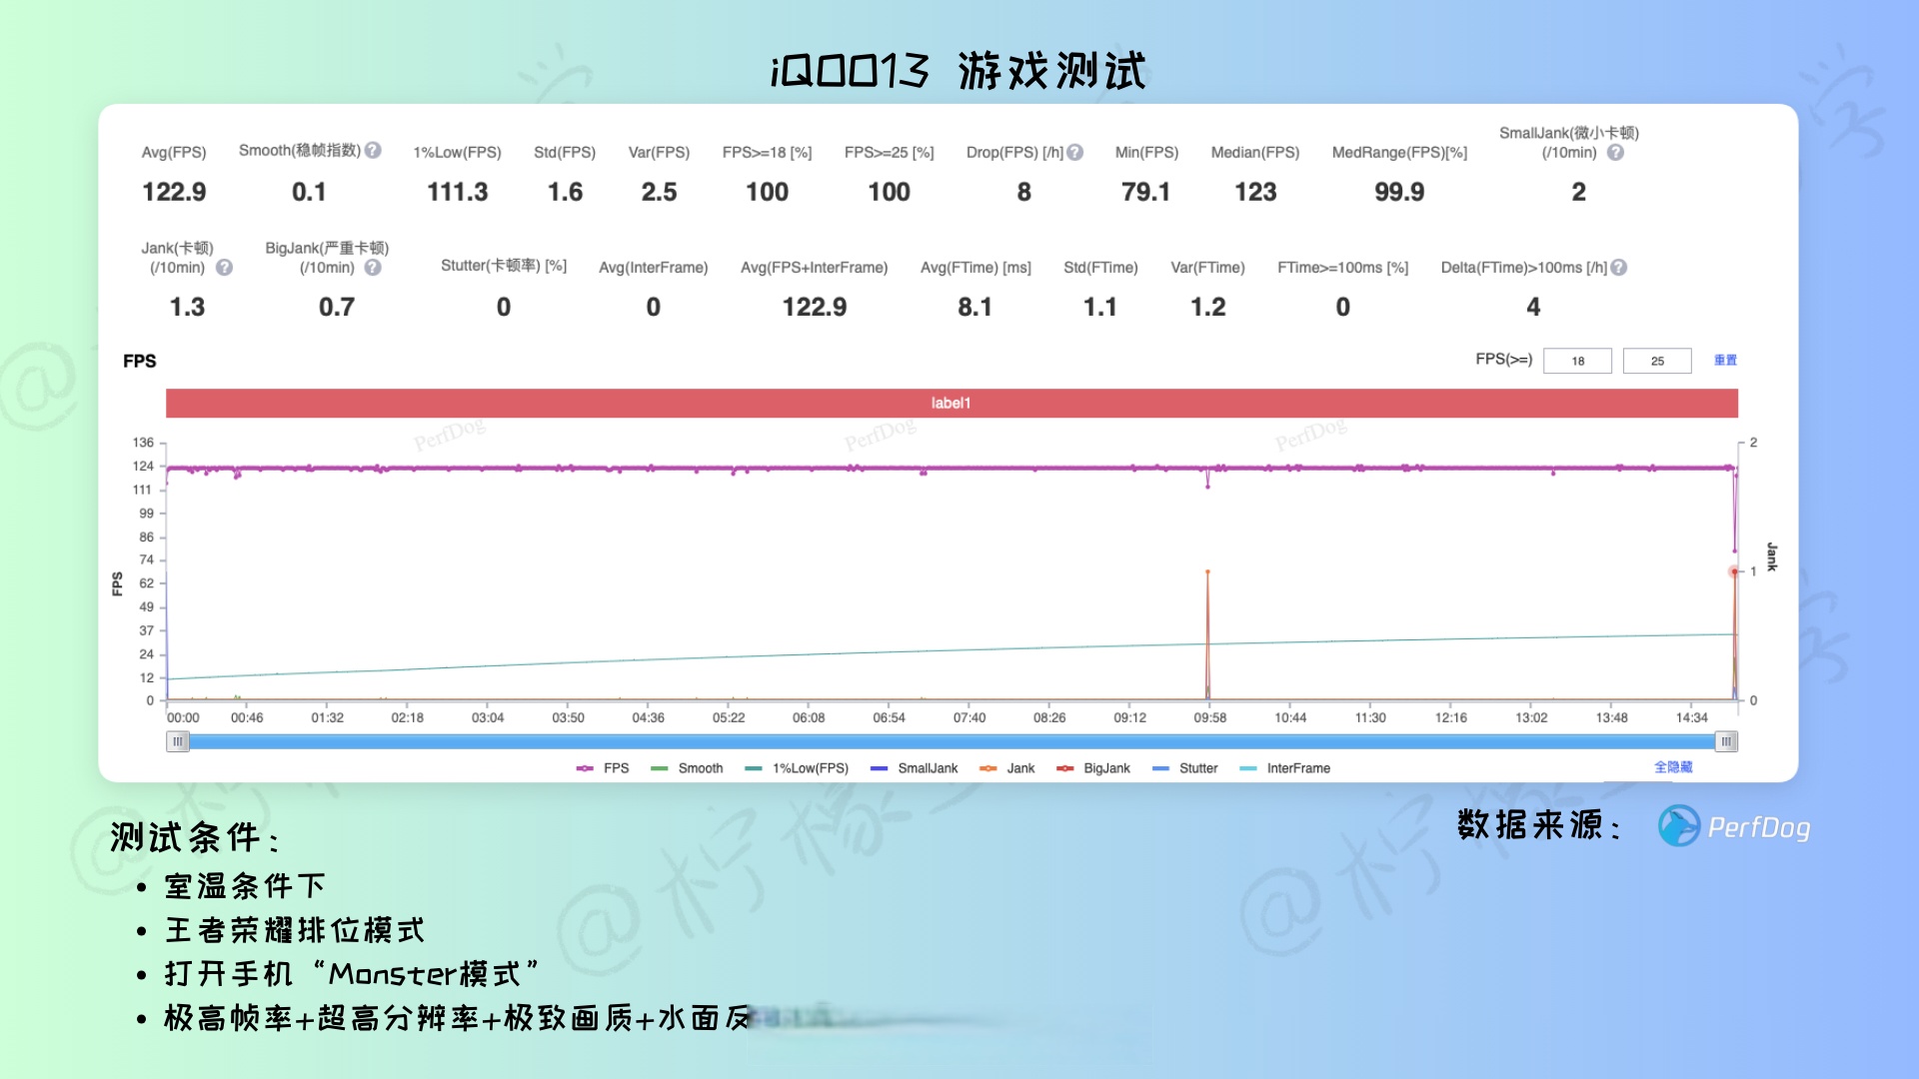Click the blue timeline range slider track
This screenshot has height=1079, width=1919.
950,740
